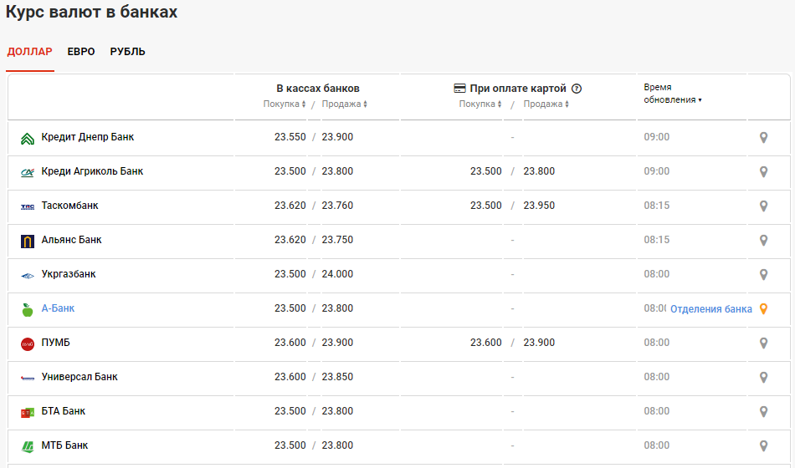Click the Альянс Банк logo icon
This screenshot has height=468, width=795.
coord(28,241)
